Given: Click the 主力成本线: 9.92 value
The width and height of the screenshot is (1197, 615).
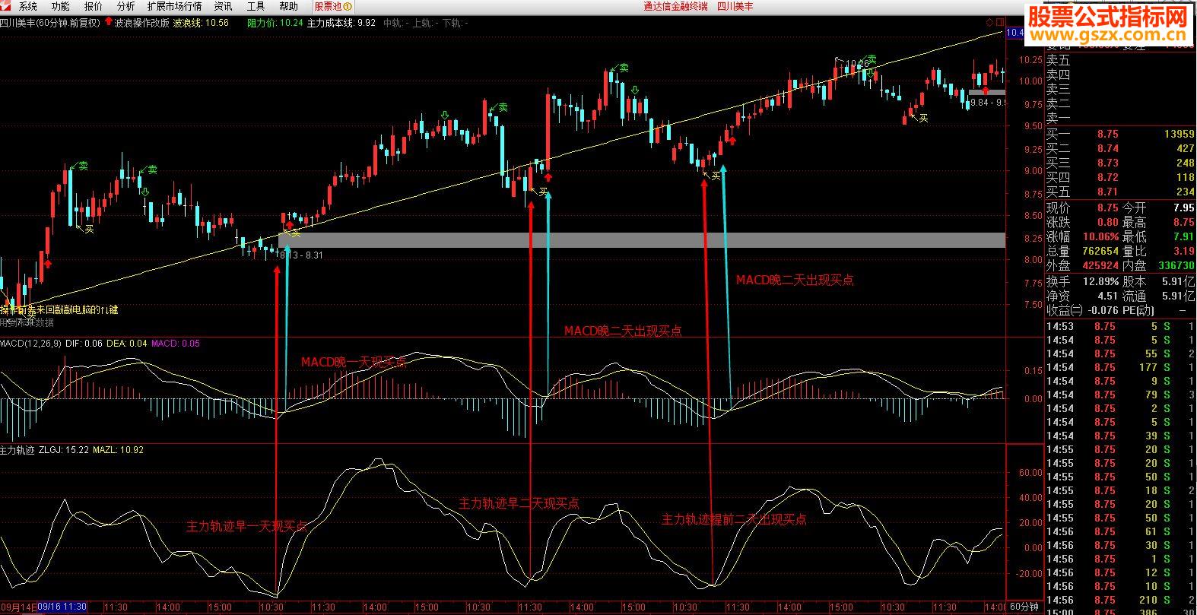Looking at the screenshot, I should (341, 23).
